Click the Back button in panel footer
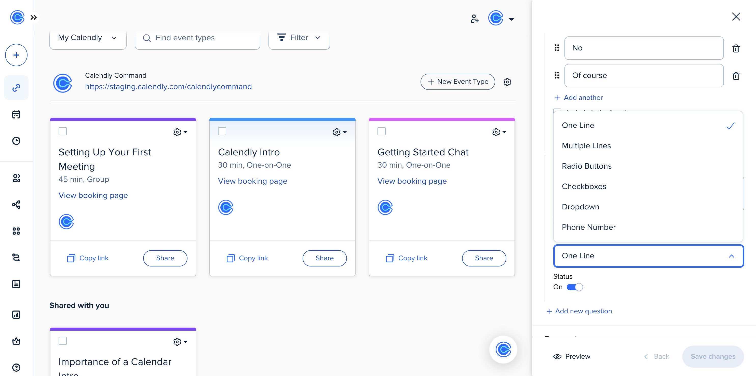756x376 pixels. click(x=656, y=357)
